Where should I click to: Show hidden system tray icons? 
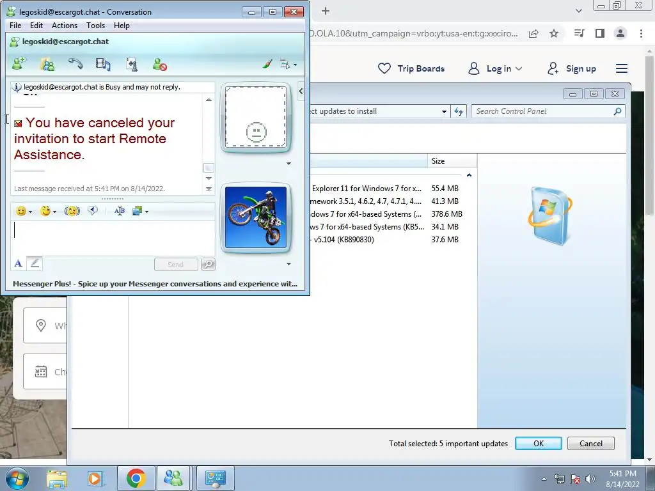[x=544, y=479]
